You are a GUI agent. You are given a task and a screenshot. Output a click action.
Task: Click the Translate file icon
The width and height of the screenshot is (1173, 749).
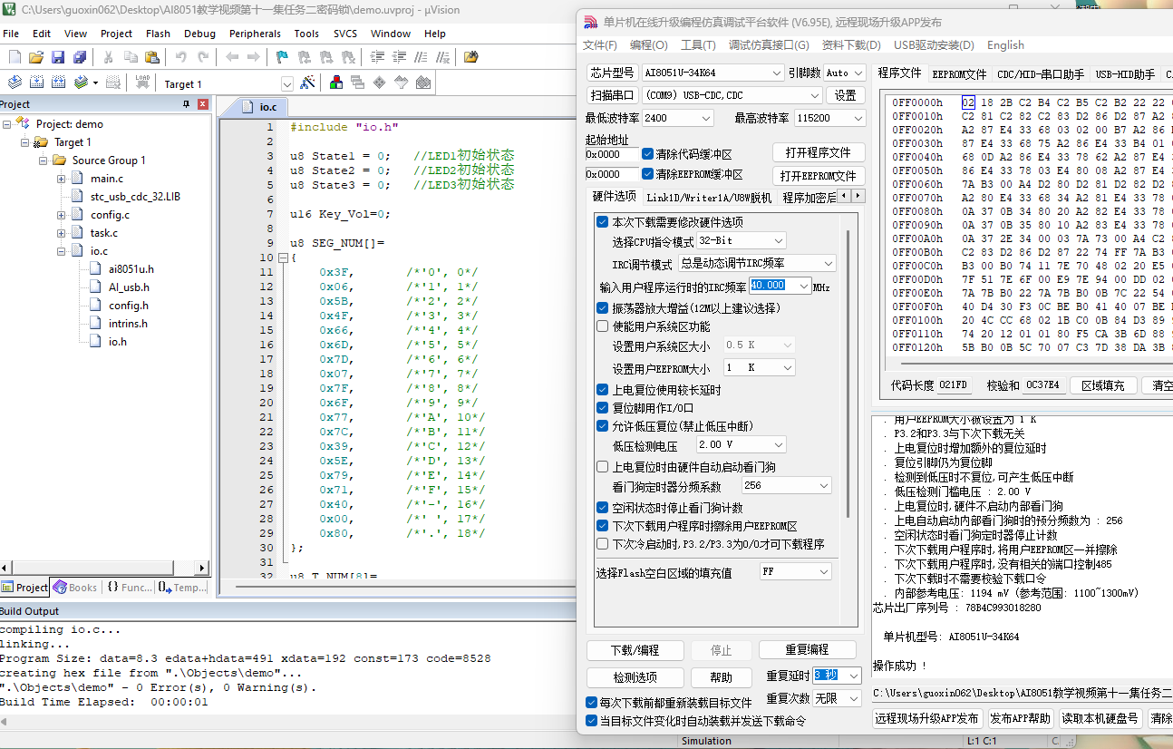pyautogui.click(x=14, y=83)
